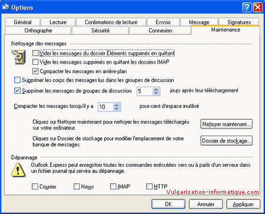Click the Appliquer button
Screen dimensions: 265x214
pos(243,204)
